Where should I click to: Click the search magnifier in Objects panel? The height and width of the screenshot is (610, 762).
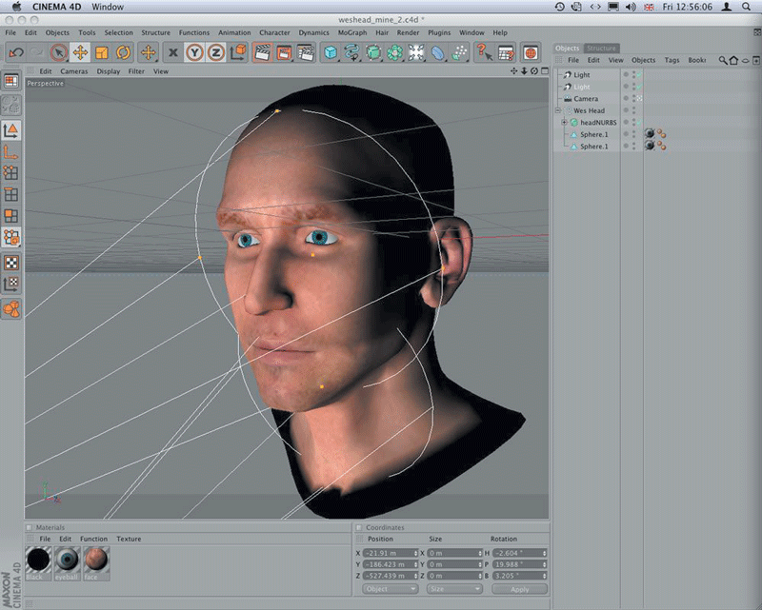tap(723, 60)
